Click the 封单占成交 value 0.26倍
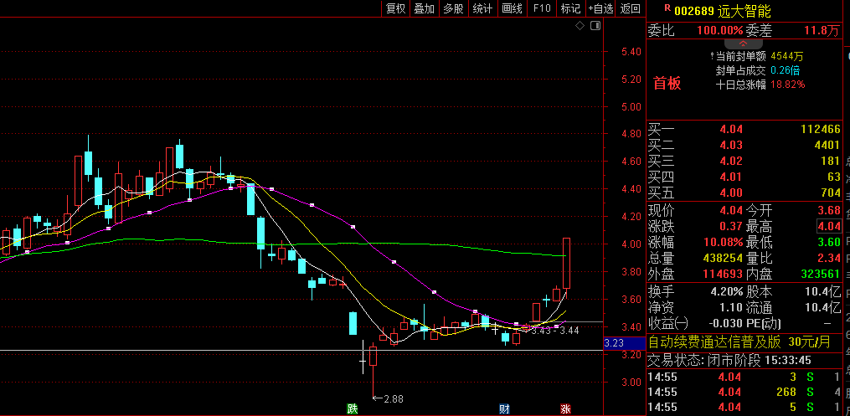The width and height of the screenshot is (850, 416). 785,70
